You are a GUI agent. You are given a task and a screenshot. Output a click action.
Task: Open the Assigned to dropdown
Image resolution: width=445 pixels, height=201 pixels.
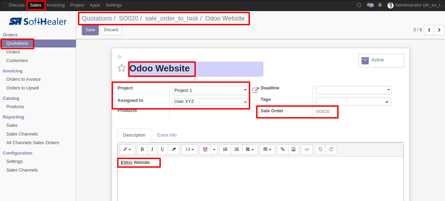(x=210, y=102)
